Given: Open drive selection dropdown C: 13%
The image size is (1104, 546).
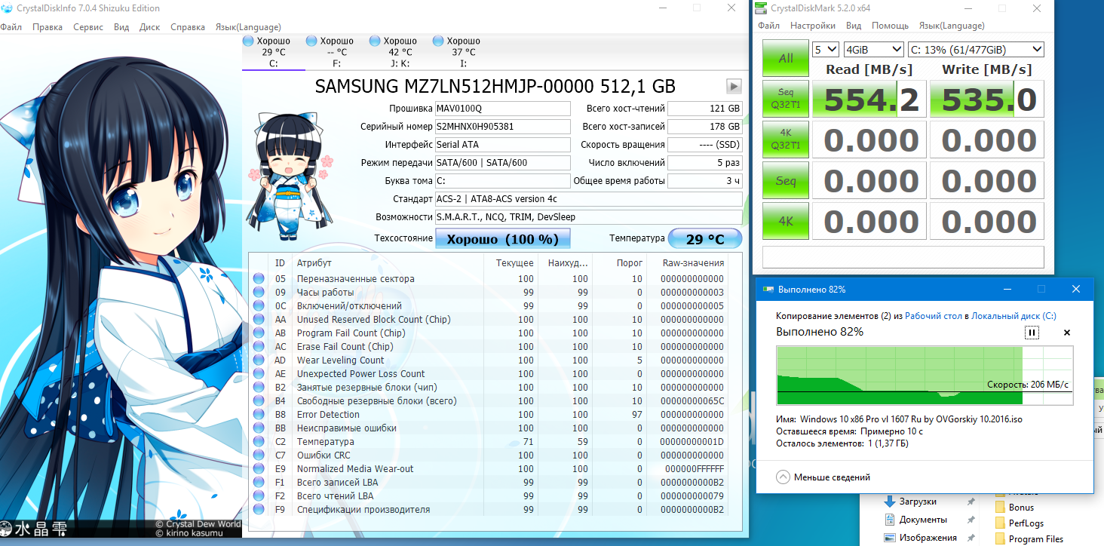Looking at the screenshot, I should 976,50.
